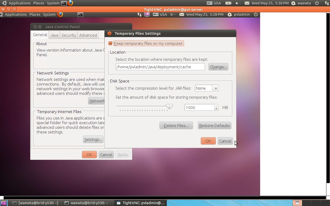Click Change... location button
The image size is (330, 206).
click(218, 67)
